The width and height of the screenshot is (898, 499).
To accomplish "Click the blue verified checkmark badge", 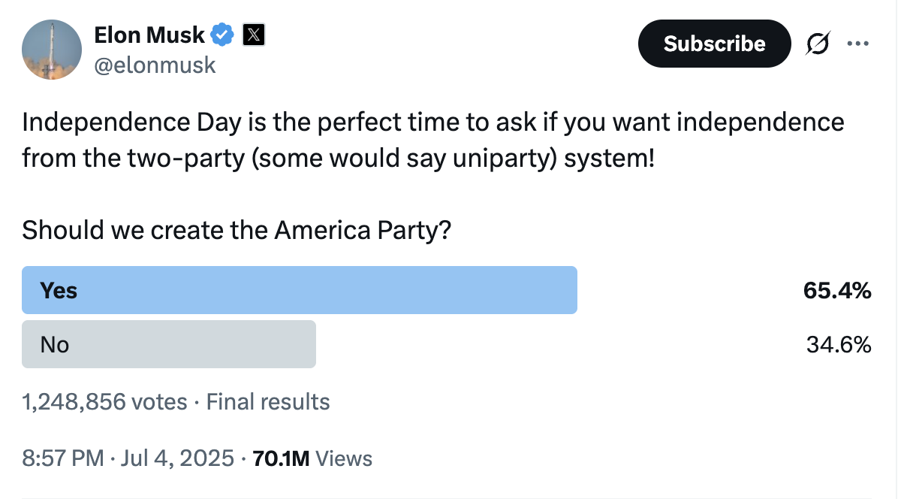I will 222,35.
